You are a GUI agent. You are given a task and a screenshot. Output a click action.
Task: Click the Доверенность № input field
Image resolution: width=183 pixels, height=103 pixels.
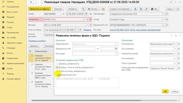coord(84,49)
